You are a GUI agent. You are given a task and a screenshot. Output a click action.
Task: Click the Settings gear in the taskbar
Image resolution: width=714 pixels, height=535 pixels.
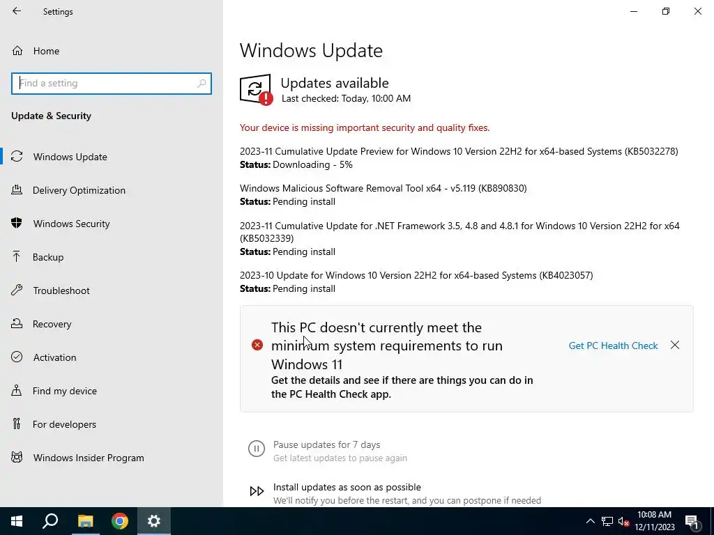click(x=154, y=521)
